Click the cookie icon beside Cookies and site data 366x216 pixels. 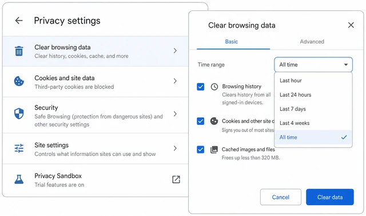click(x=19, y=81)
